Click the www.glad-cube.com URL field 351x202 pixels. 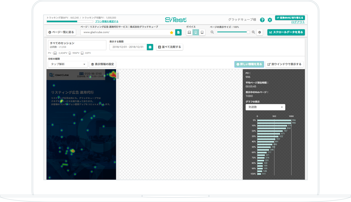pos(124,33)
